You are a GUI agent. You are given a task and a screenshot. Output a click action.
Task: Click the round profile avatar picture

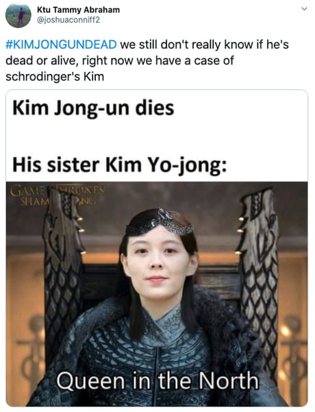click(18, 16)
